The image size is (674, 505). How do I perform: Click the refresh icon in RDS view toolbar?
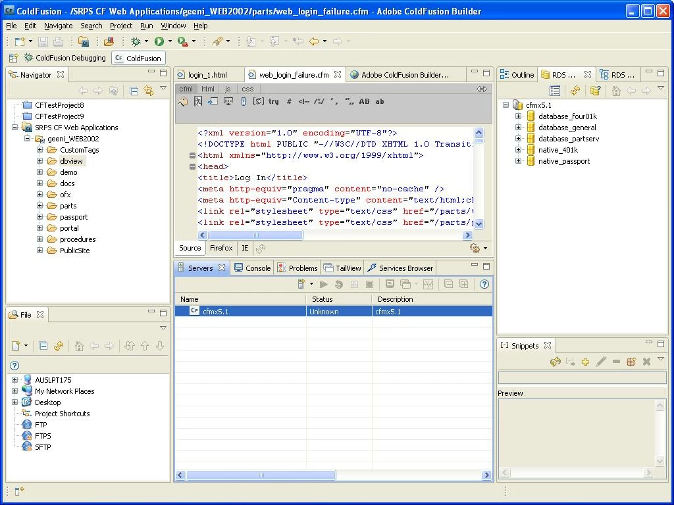coord(575,91)
